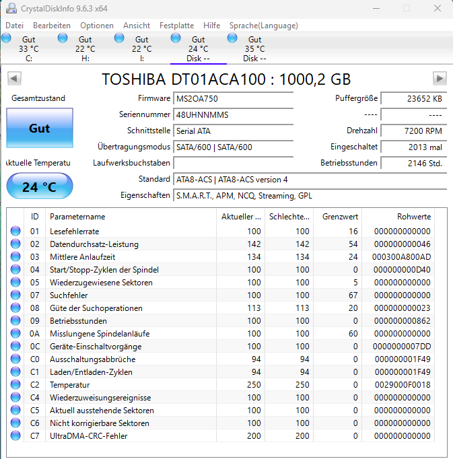453x459 pixels.
Task: Click status orb of Laden/Entladen-Zyklen row
Action: (15, 372)
